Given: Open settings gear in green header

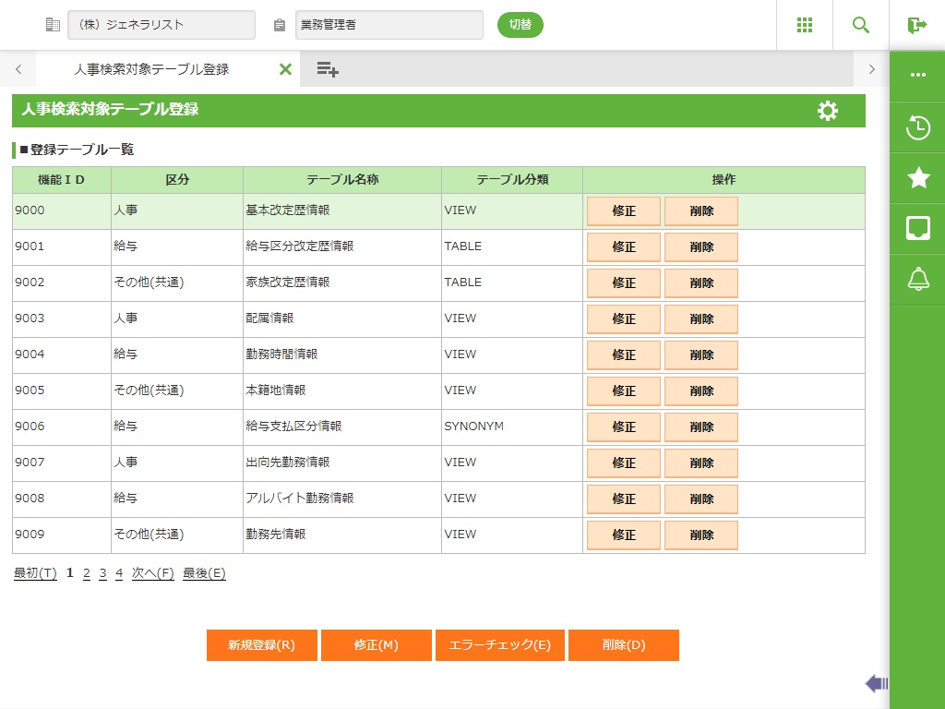Looking at the screenshot, I should coord(828,111).
